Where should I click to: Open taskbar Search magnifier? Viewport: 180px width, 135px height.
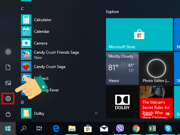click(24, 128)
